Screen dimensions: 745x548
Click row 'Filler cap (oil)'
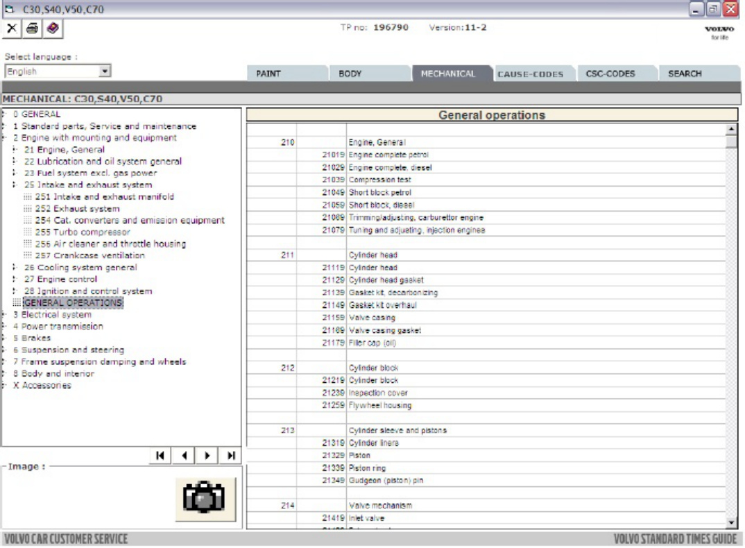coord(486,343)
